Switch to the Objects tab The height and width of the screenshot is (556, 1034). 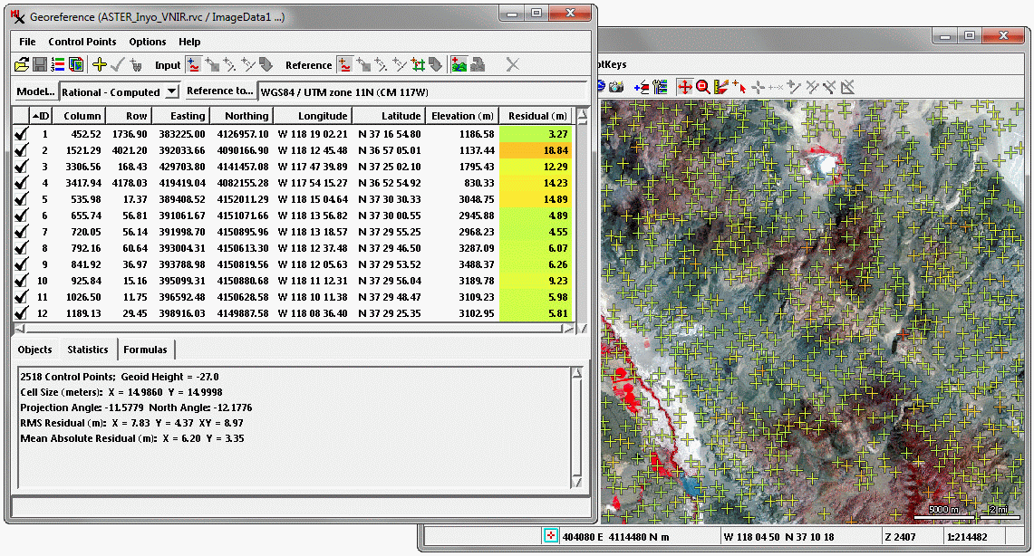(34, 350)
